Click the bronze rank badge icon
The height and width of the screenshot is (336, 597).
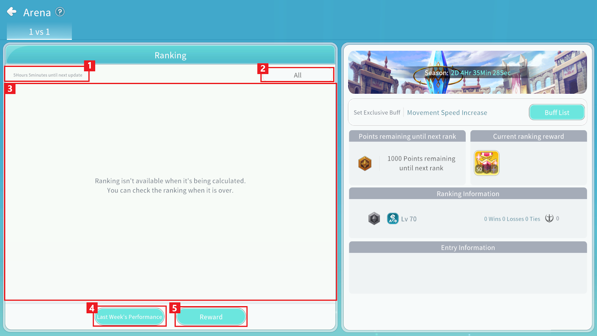(x=365, y=164)
